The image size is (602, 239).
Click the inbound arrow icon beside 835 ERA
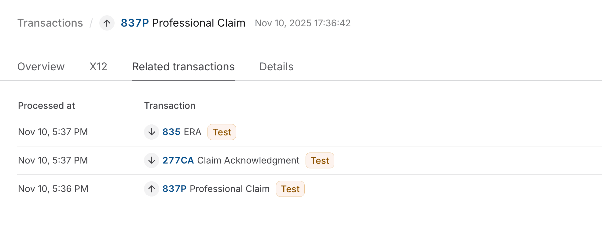(151, 132)
